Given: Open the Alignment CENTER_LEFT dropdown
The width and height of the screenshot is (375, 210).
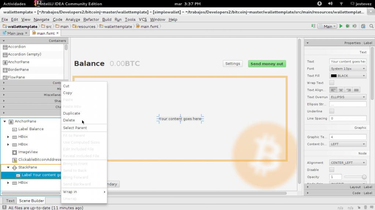Looking at the screenshot, I should (x=348, y=163).
